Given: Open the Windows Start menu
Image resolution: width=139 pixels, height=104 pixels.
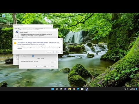Looking at the screenshot, I should click(x=52, y=89).
